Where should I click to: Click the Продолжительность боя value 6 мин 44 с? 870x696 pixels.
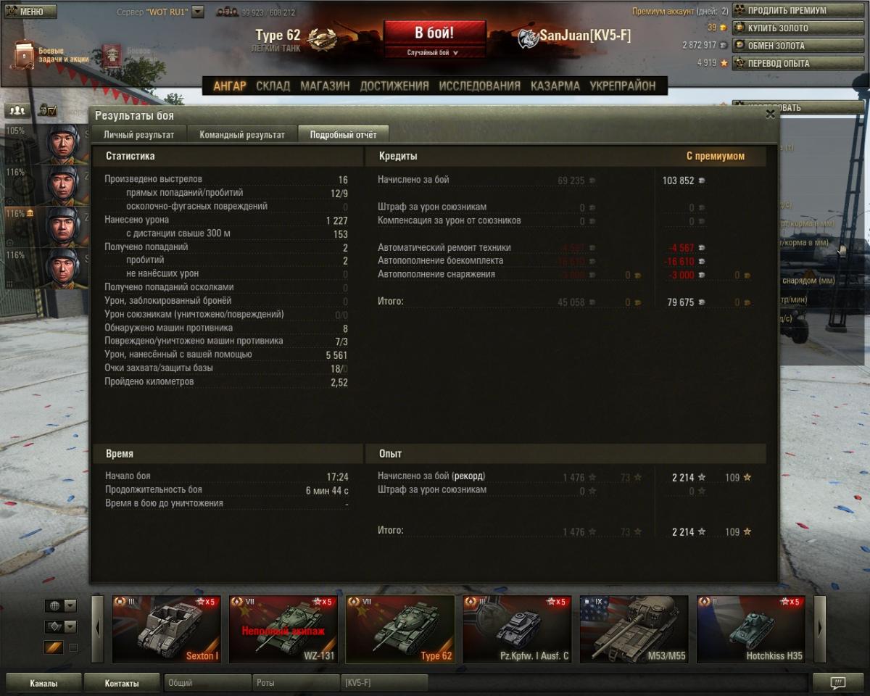click(x=327, y=490)
